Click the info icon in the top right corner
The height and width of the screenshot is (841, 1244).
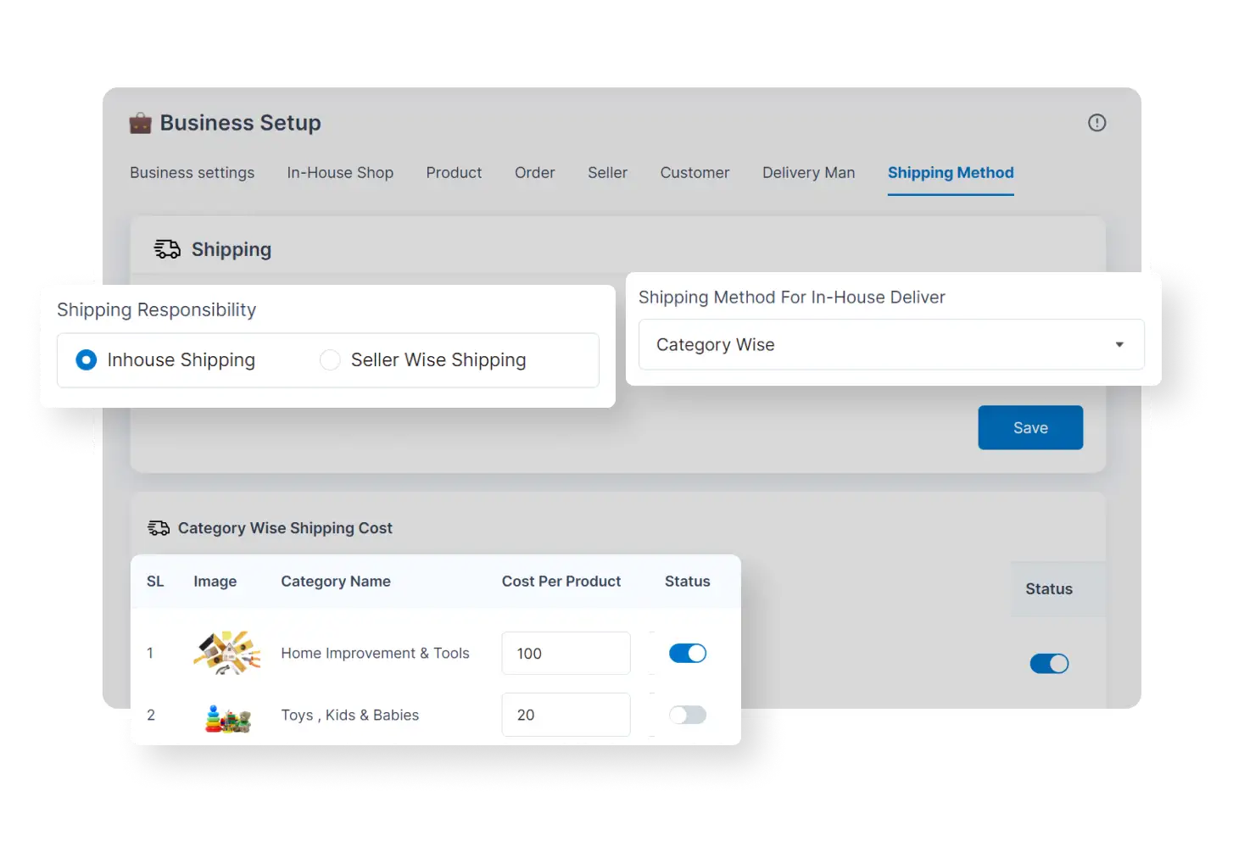coord(1096,122)
